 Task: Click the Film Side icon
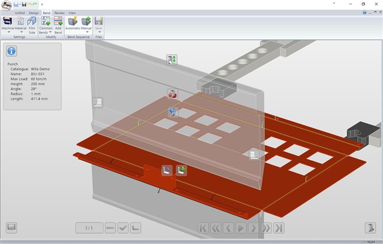[x=32, y=25]
